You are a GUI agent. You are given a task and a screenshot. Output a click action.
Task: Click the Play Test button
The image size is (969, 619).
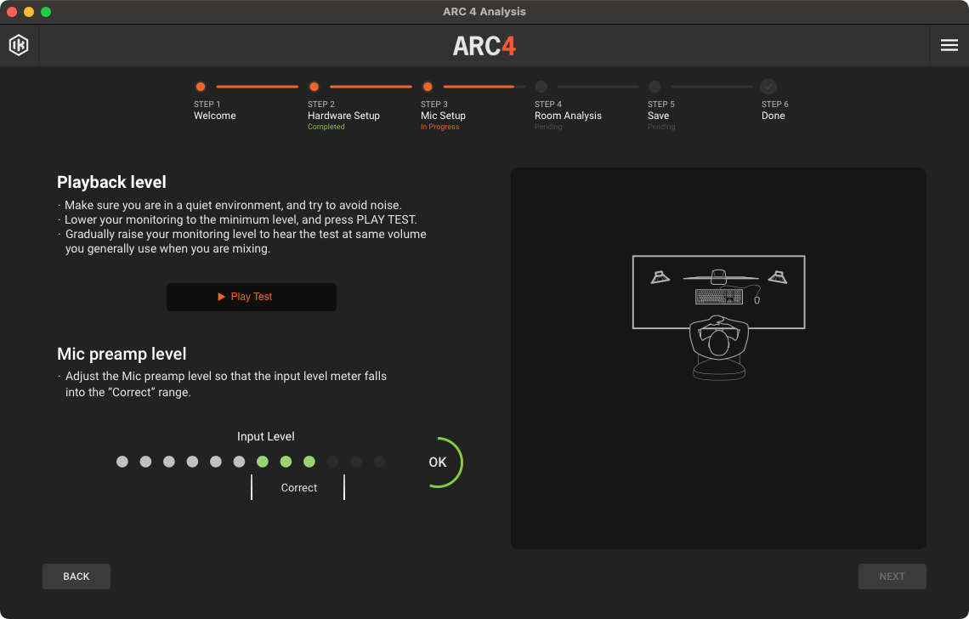point(252,297)
